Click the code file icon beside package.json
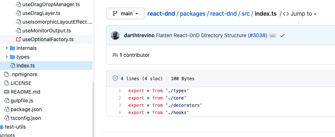Image resolution: width=335 pixels, height=137 pixels. [7, 109]
